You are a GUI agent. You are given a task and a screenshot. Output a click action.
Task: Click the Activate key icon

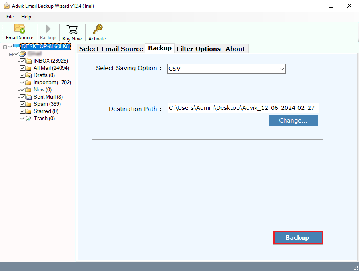(x=98, y=29)
